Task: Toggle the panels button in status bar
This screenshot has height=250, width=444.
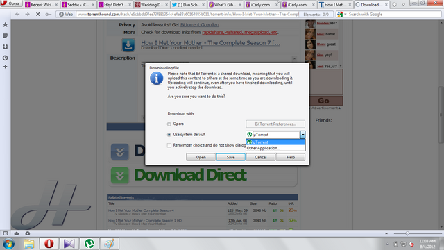Action: 6,233
